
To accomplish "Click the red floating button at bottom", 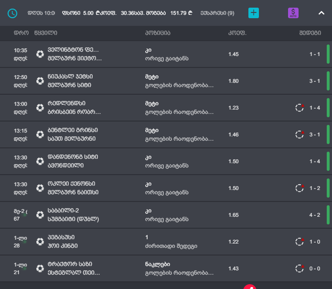I will pos(250,287).
